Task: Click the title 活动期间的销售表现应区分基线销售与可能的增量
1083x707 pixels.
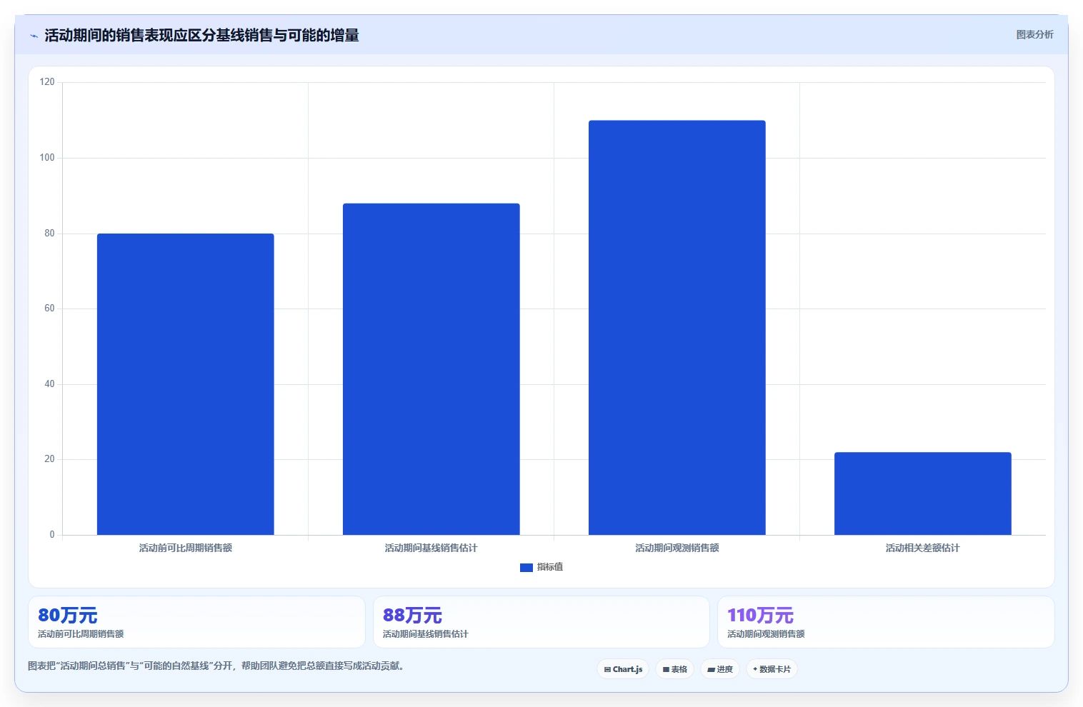Action: (x=201, y=35)
